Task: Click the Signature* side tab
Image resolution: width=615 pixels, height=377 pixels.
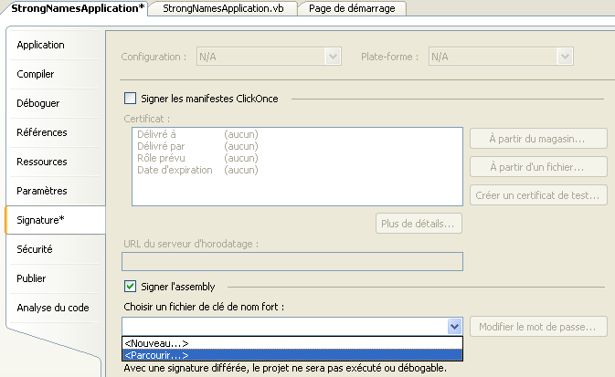Action: click(41, 220)
